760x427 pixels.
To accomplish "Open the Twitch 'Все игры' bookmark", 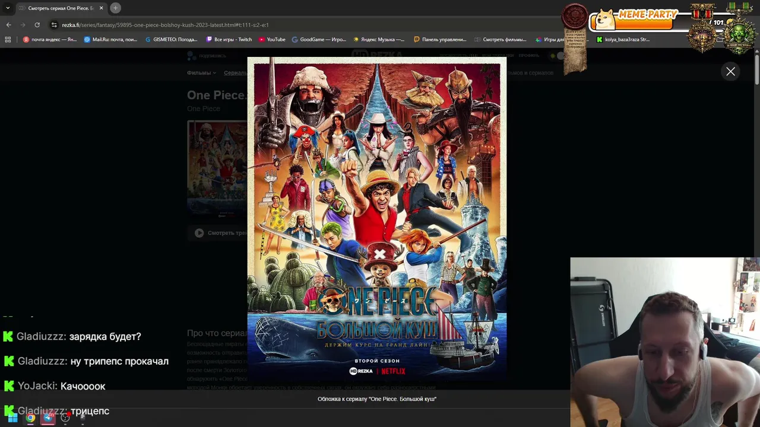I will [x=229, y=40].
